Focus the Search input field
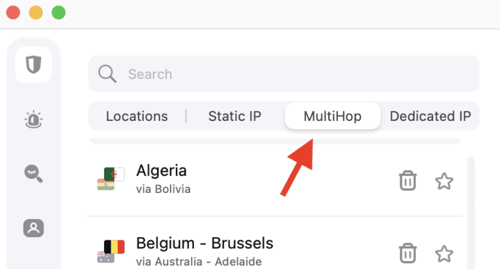500x269 pixels. pyautogui.click(x=293, y=74)
